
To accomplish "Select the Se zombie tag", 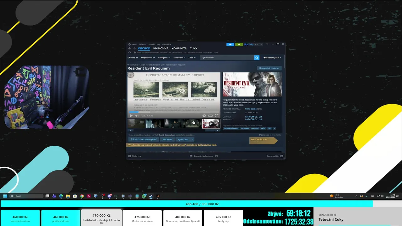I will [x=245, y=128].
